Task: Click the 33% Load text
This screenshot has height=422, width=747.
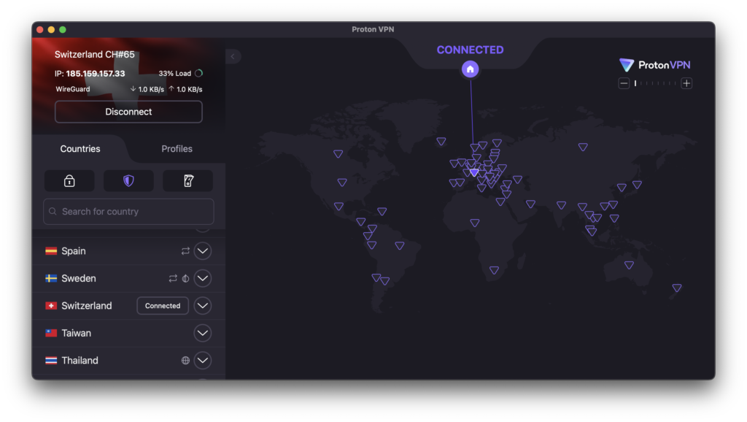Action: click(x=175, y=74)
